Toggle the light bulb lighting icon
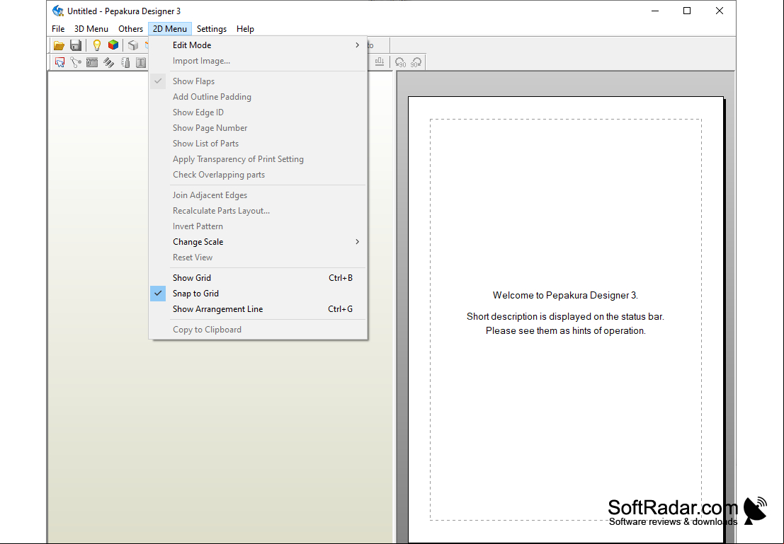784x544 pixels. pyautogui.click(x=97, y=45)
